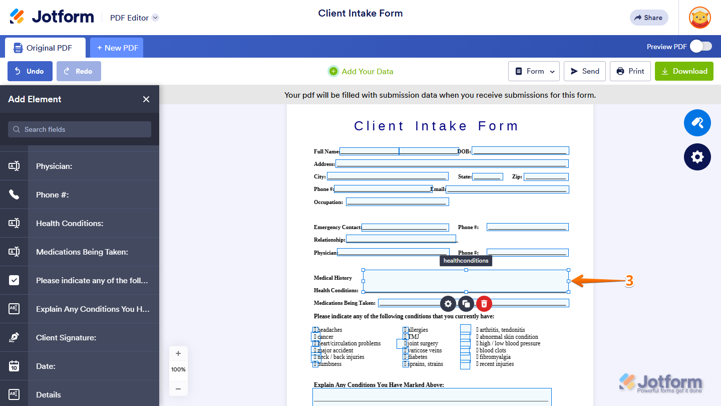Click the blue highlighter icon on the right
Screen dimensions: 721x406
[697, 123]
